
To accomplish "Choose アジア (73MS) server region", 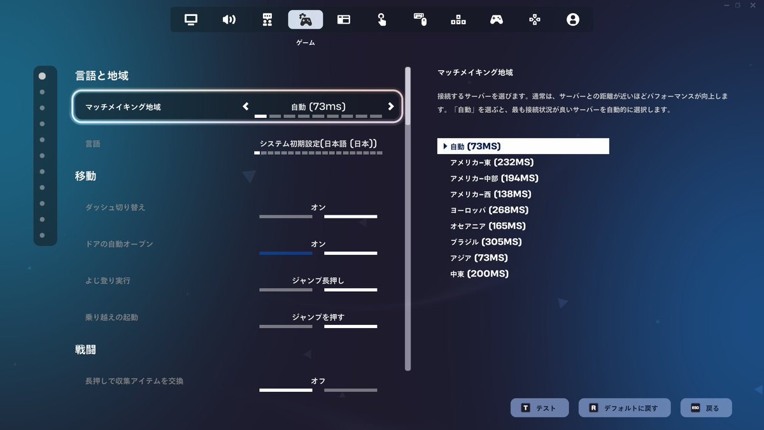I will 479,258.
